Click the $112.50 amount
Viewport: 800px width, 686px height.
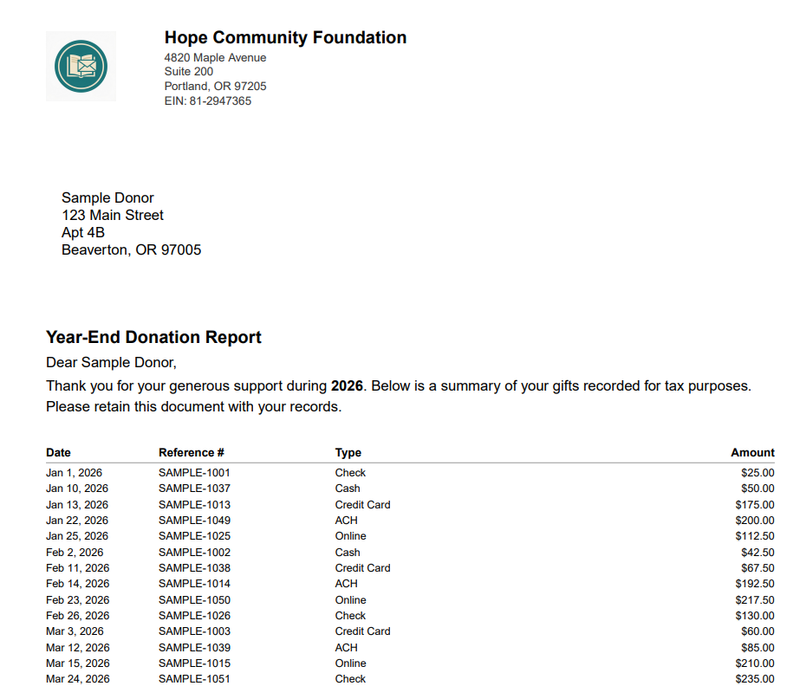pos(755,536)
